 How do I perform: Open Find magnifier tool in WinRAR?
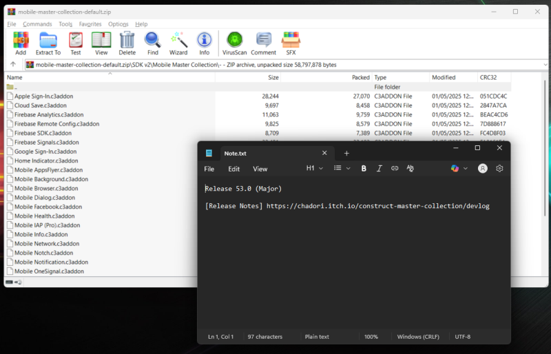coord(152,43)
